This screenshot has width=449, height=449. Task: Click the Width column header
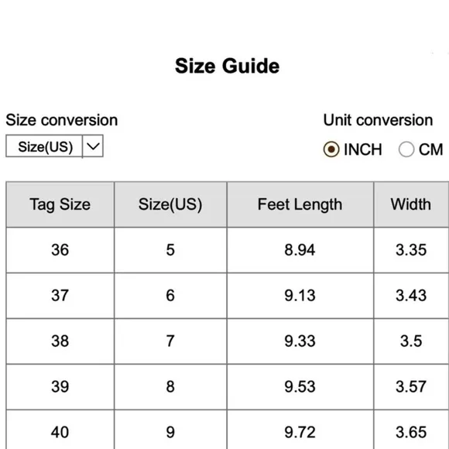(411, 204)
